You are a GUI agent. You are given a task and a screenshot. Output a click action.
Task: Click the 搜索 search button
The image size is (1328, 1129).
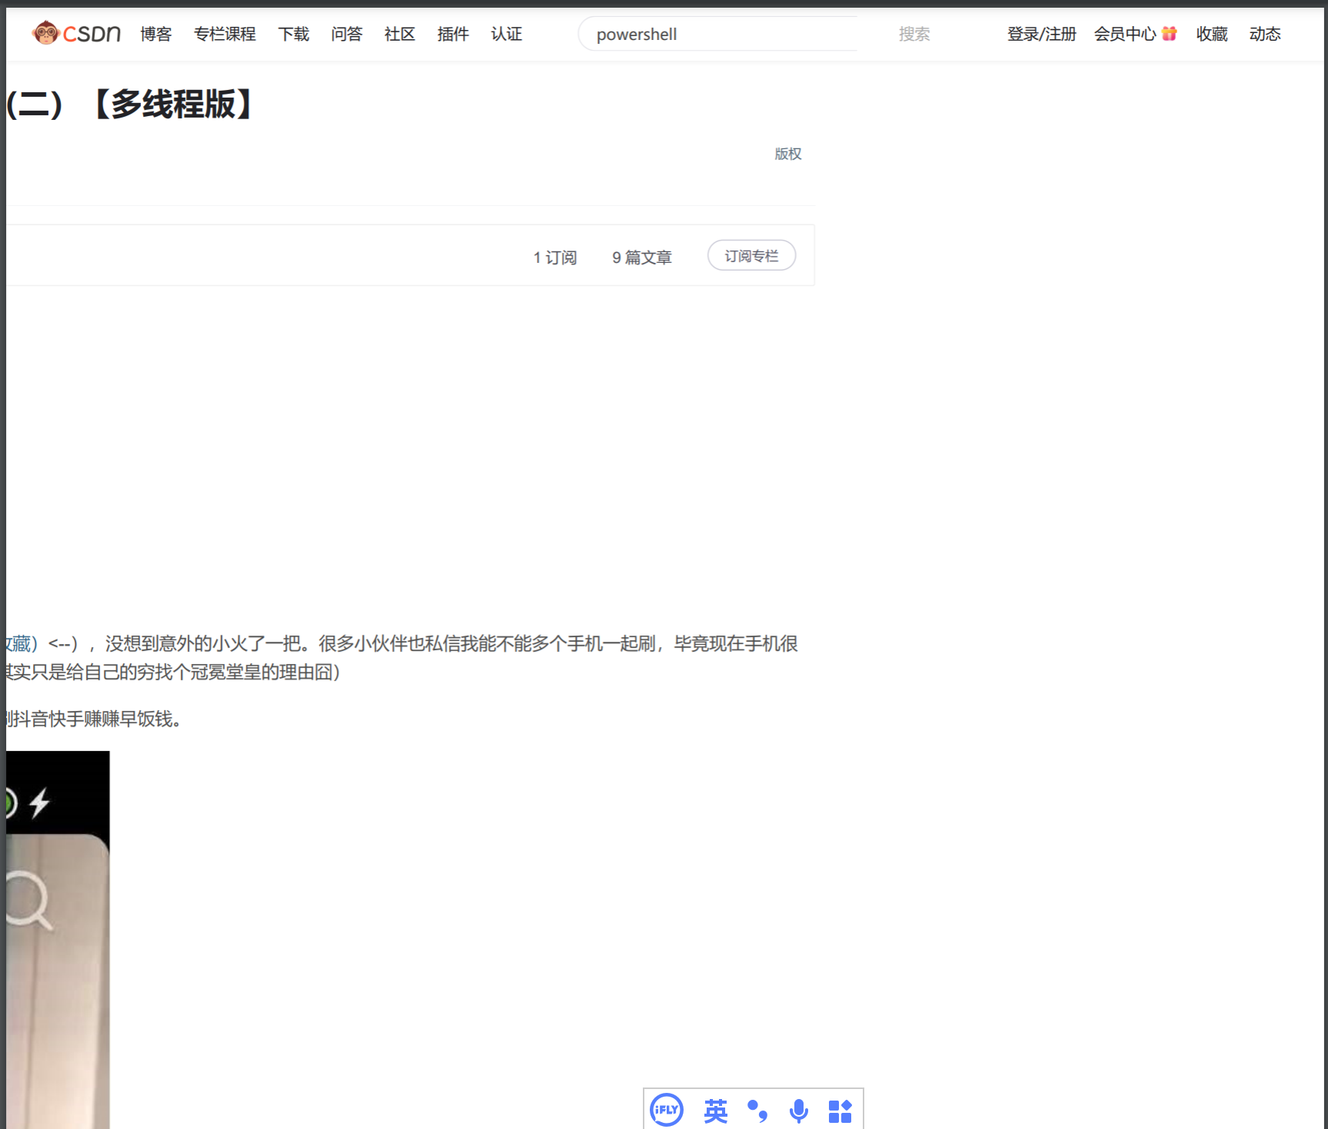click(914, 34)
